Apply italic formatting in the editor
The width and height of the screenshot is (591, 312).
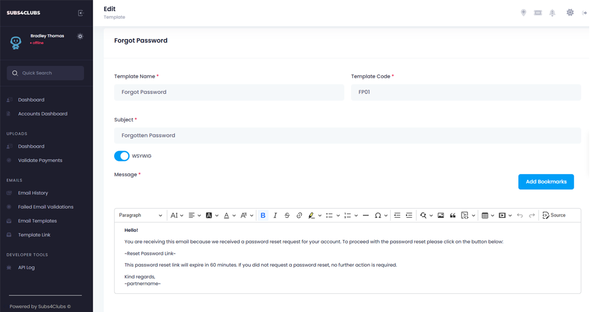coord(275,216)
